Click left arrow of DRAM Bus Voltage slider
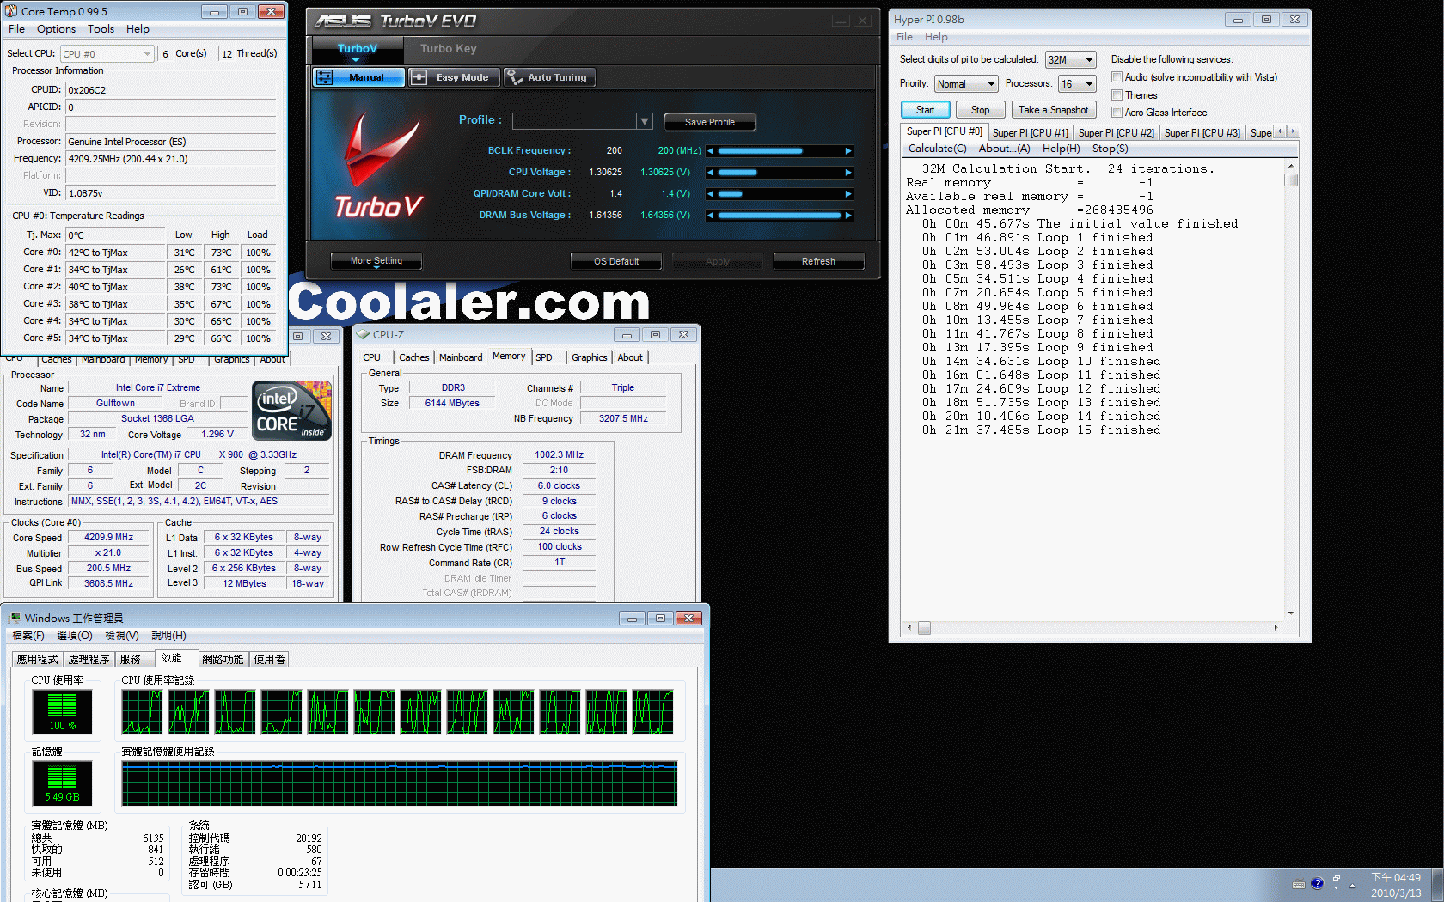1444x902 pixels. tap(711, 216)
